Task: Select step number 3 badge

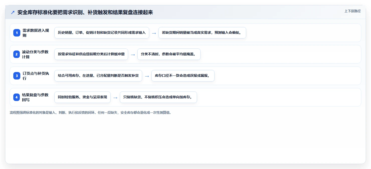Action: (17, 76)
